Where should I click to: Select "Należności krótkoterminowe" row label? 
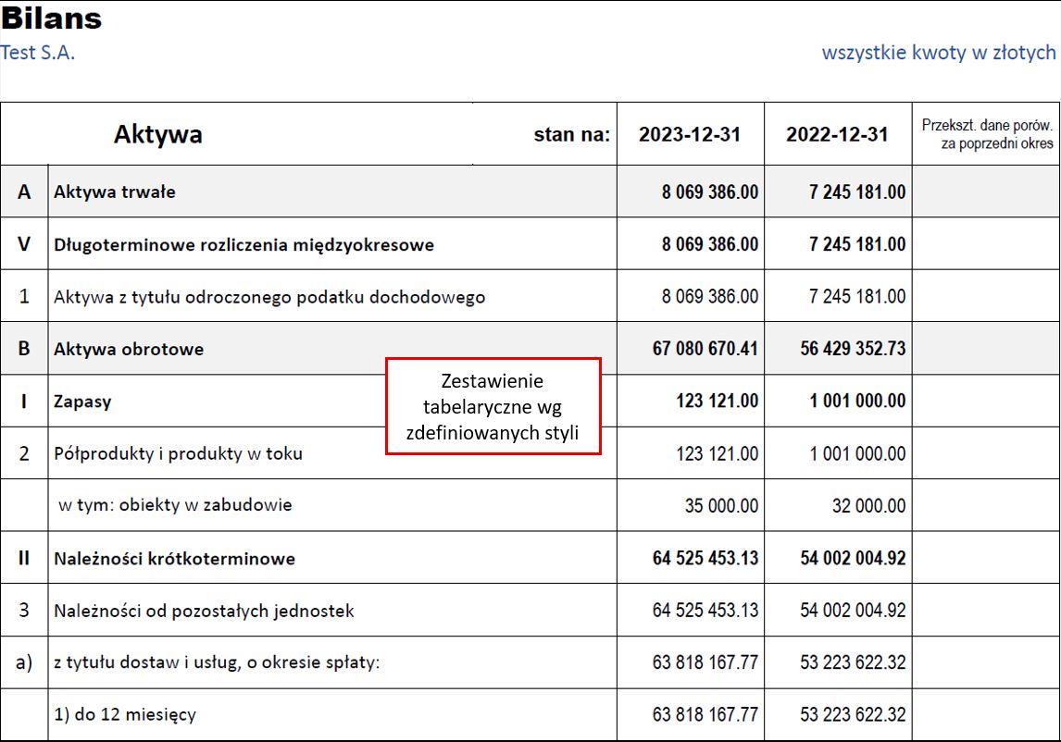175,559
